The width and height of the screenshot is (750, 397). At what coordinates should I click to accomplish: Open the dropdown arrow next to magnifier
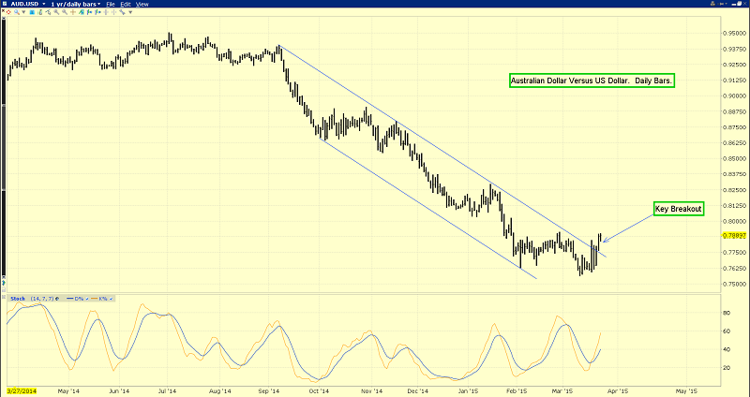[x=23, y=12]
